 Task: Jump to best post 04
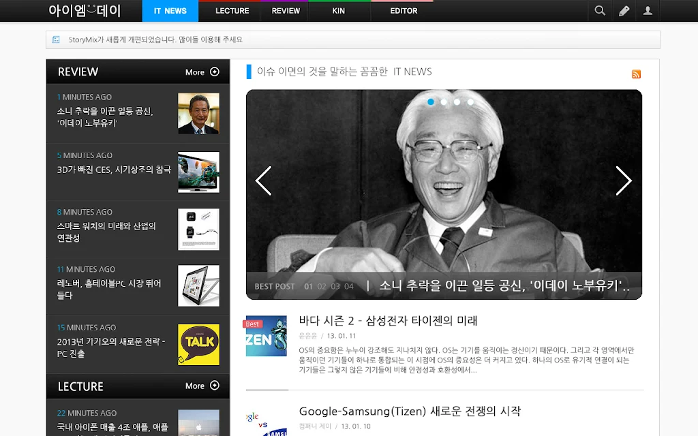click(349, 287)
